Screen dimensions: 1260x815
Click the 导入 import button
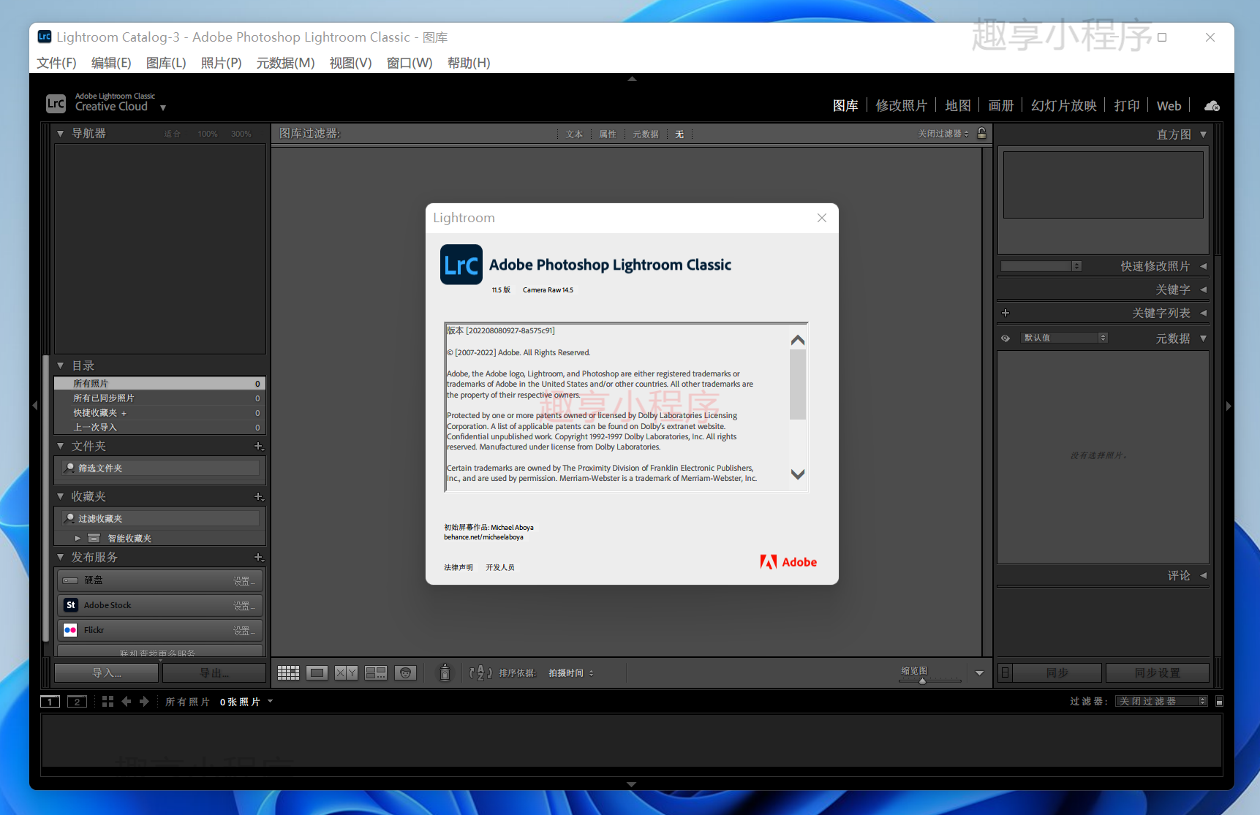[107, 672]
